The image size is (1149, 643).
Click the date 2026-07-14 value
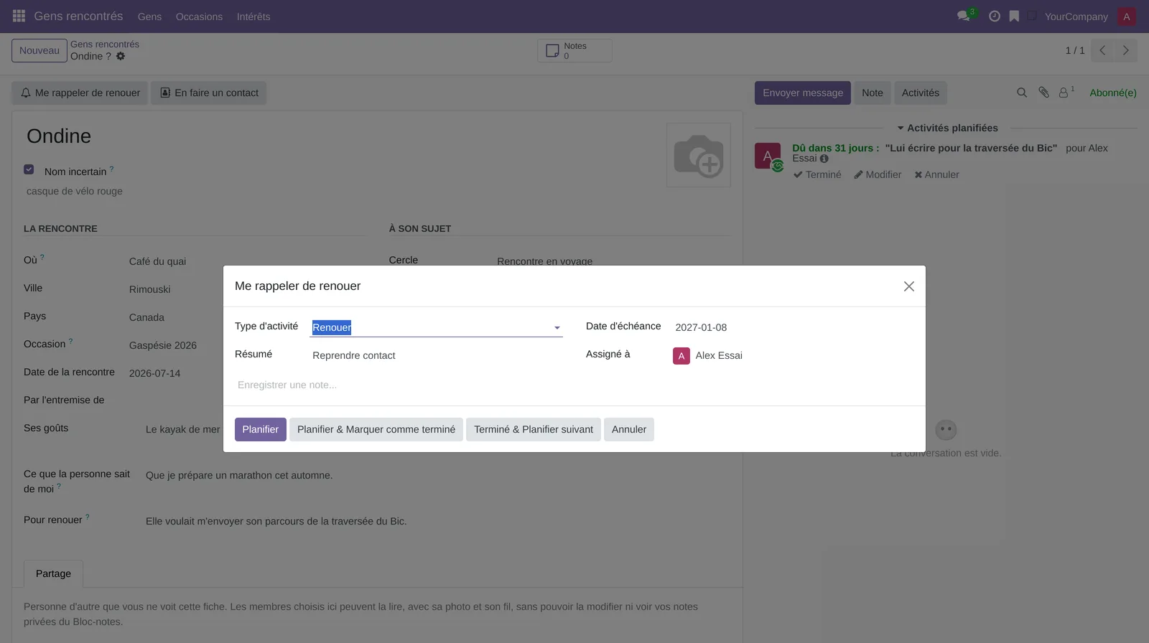pyautogui.click(x=155, y=373)
